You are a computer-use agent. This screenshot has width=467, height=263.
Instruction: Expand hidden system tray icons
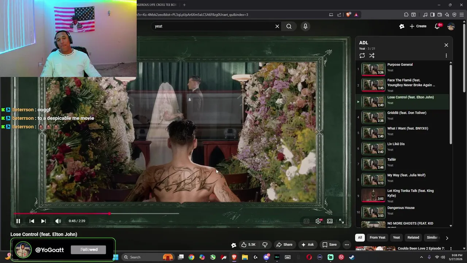[x=421, y=257]
